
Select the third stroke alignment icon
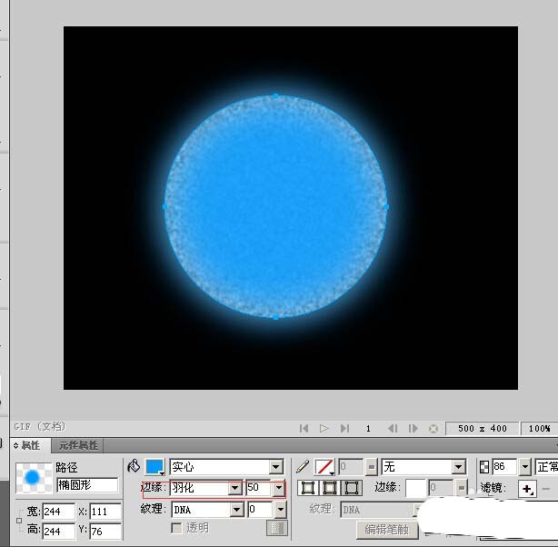(x=352, y=488)
